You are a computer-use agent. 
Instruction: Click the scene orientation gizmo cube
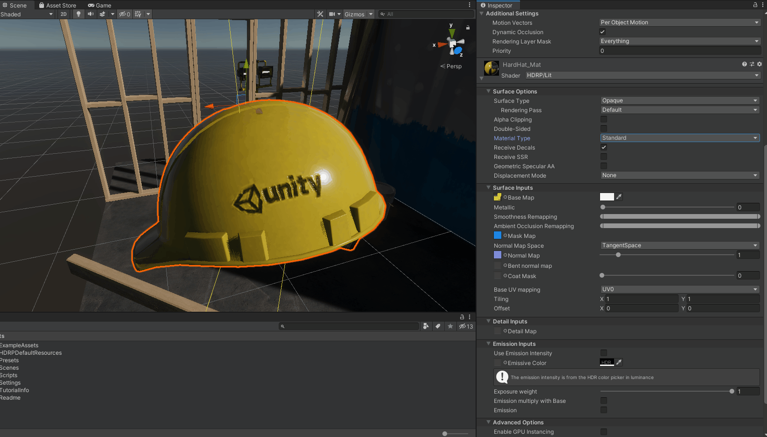(x=452, y=44)
